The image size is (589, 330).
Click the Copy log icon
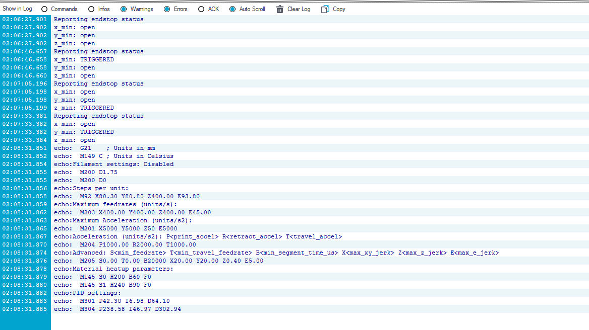[325, 9]
